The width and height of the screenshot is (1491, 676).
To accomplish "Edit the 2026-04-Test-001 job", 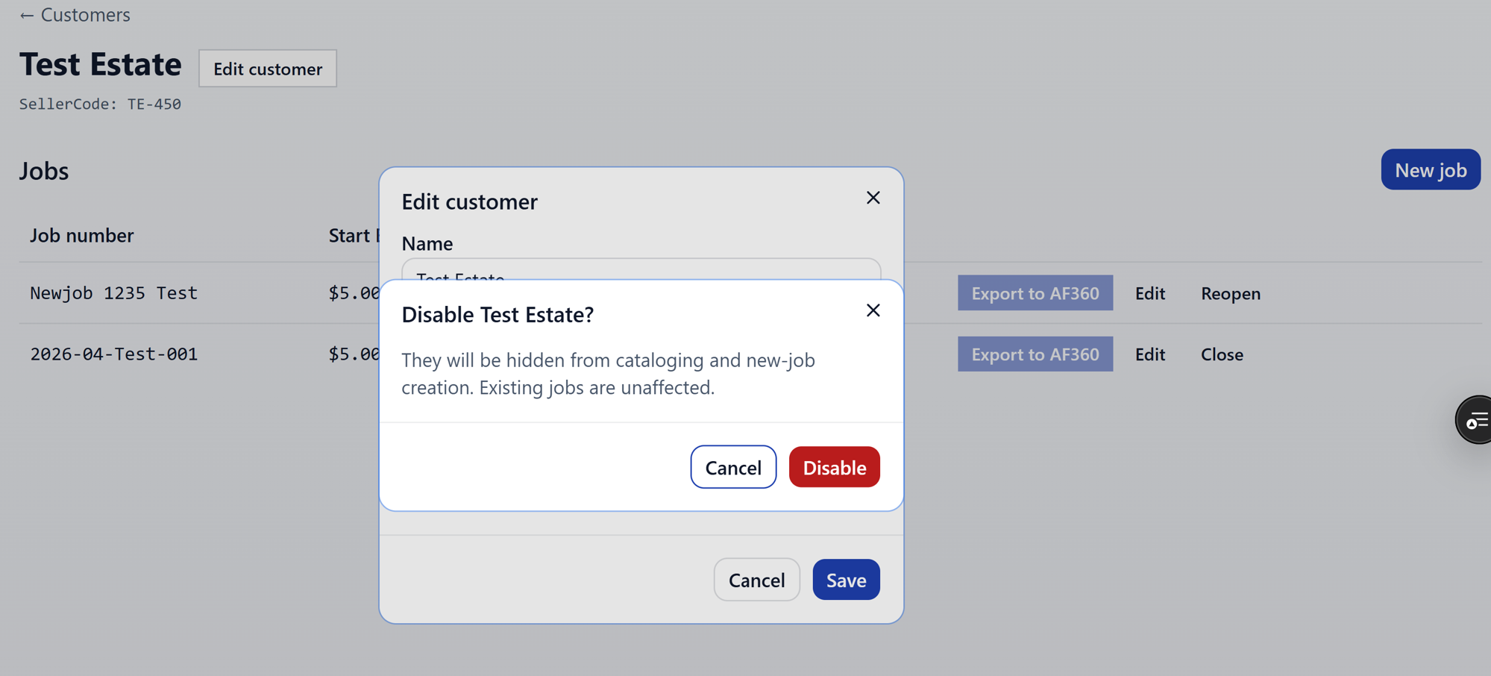I will coord(1149,354).
